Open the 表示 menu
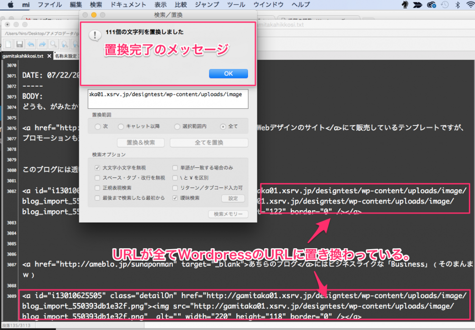Viewport: 475px width, 330px height. pyautogui.click(x=161, y=5)
